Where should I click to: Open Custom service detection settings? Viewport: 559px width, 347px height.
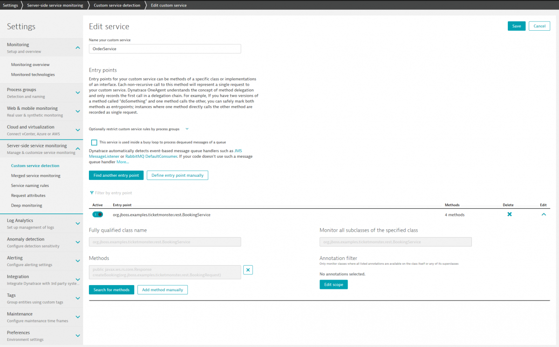(x=35, y=165)
